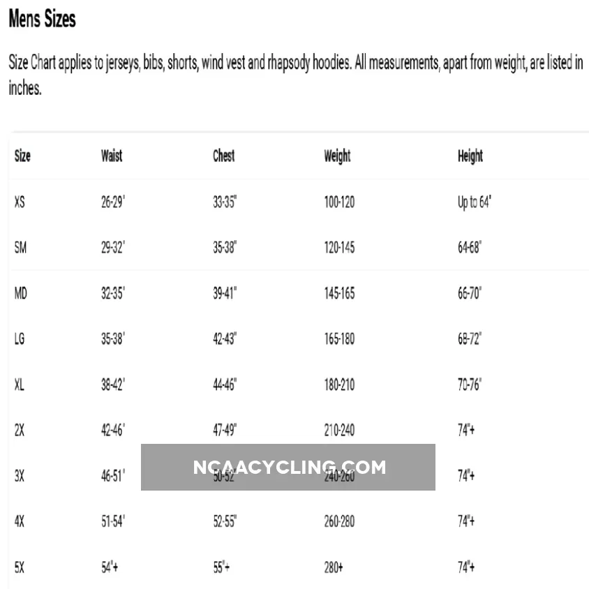Select the Waist column header
589x589 pixels.
pos(112,156)
